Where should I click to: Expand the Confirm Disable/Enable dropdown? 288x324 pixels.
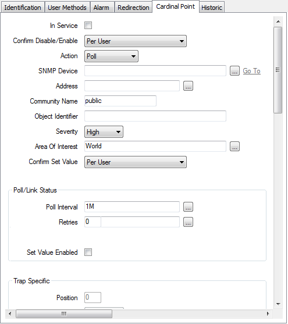click(x=136, y=41)
